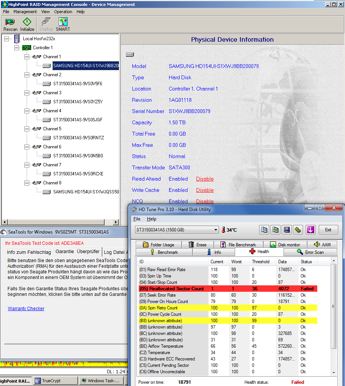This screenshot has height=386, width=345.
Task: Click disk icon beside ST31500341AS-9VS0RNTZ
Action: coord(46,138)
